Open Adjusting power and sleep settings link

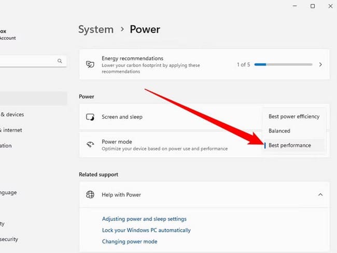(144, 219)
